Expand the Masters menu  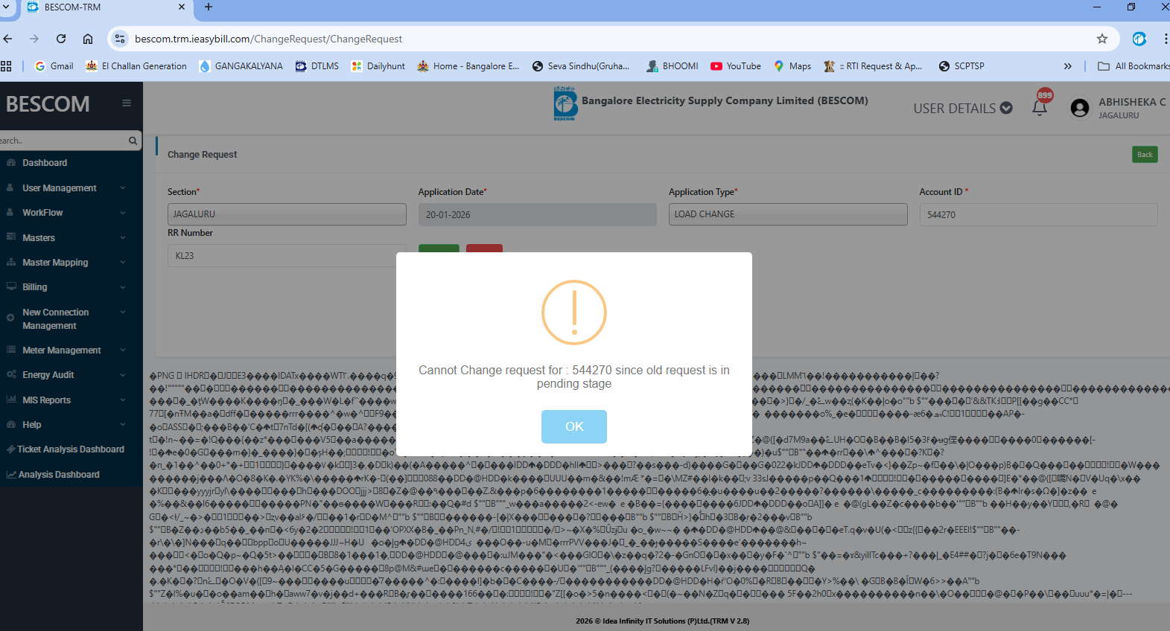pos(39,238)
